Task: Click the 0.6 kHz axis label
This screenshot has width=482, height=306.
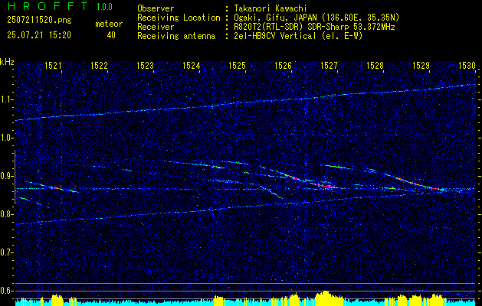Action: (7, 291)
